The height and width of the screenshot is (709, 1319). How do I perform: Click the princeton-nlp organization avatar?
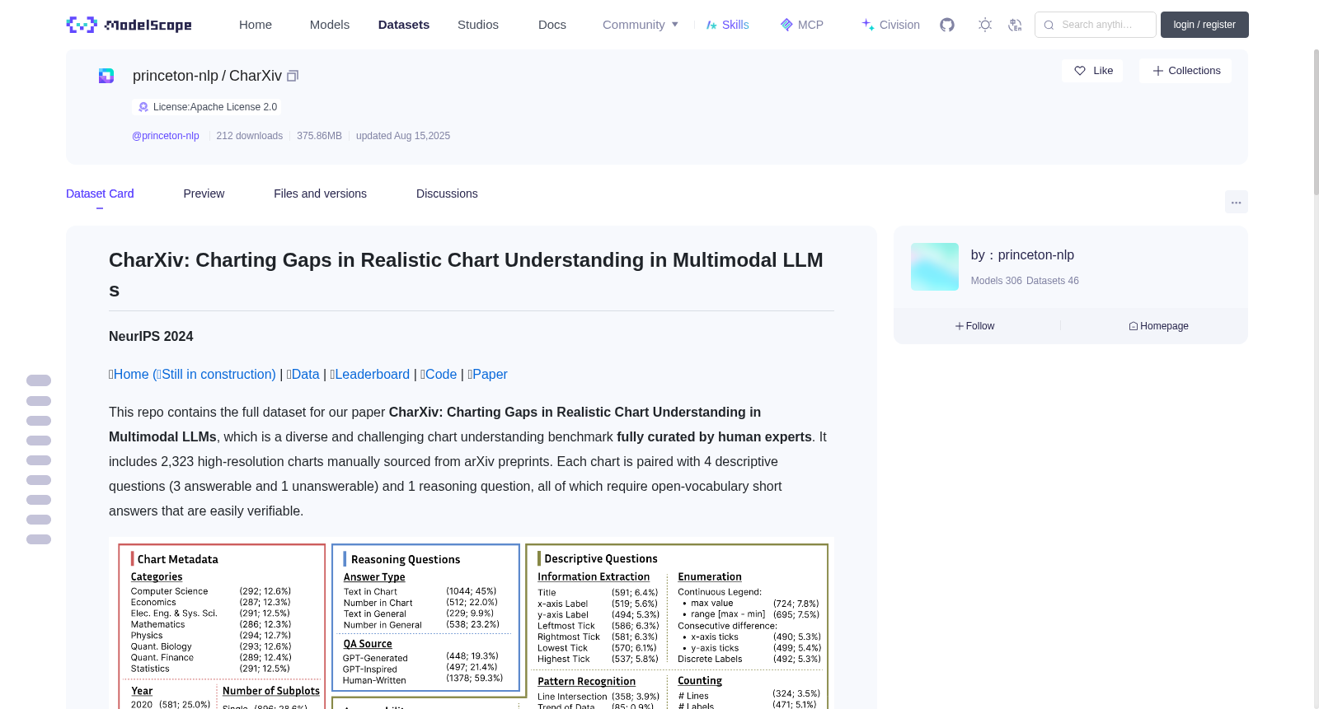(935, 267)
